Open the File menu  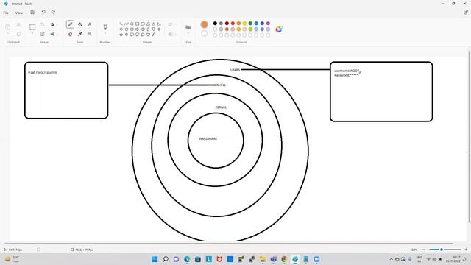pyautogui.click(x=6, y=13)
